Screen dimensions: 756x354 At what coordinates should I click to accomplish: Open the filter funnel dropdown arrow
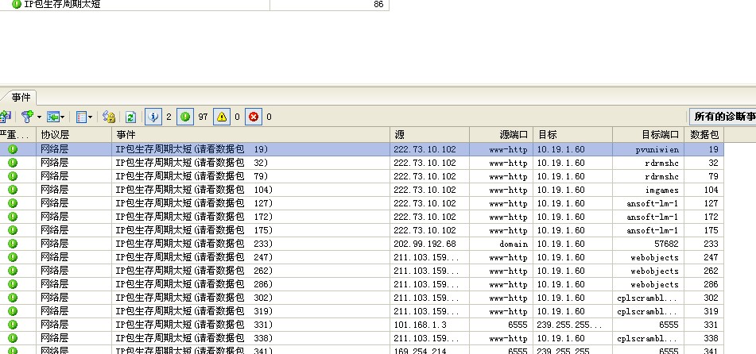[x=39, y=117]
